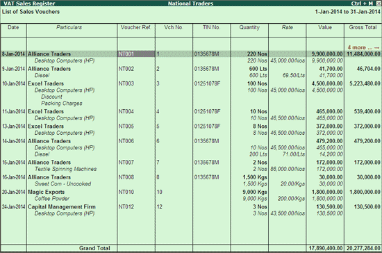Click the Packing Charges ledger line

pyautogui.click(x=62, y=104)
